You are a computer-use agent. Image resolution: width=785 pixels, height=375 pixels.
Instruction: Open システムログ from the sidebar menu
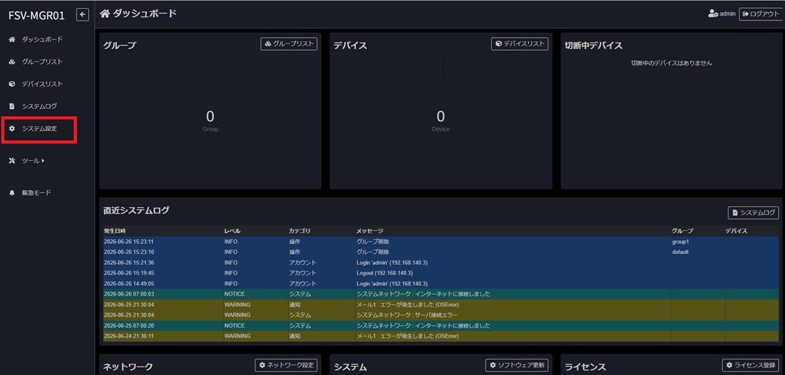click(x=39, y=106)
